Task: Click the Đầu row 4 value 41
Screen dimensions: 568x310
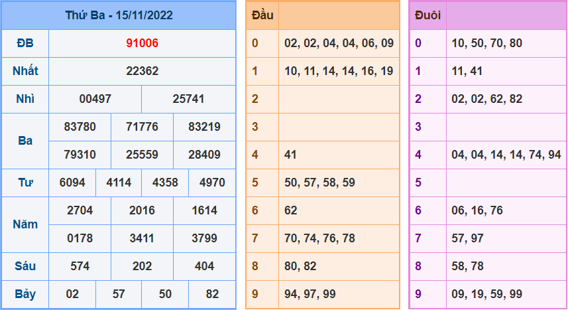Action: coord(290,155)
